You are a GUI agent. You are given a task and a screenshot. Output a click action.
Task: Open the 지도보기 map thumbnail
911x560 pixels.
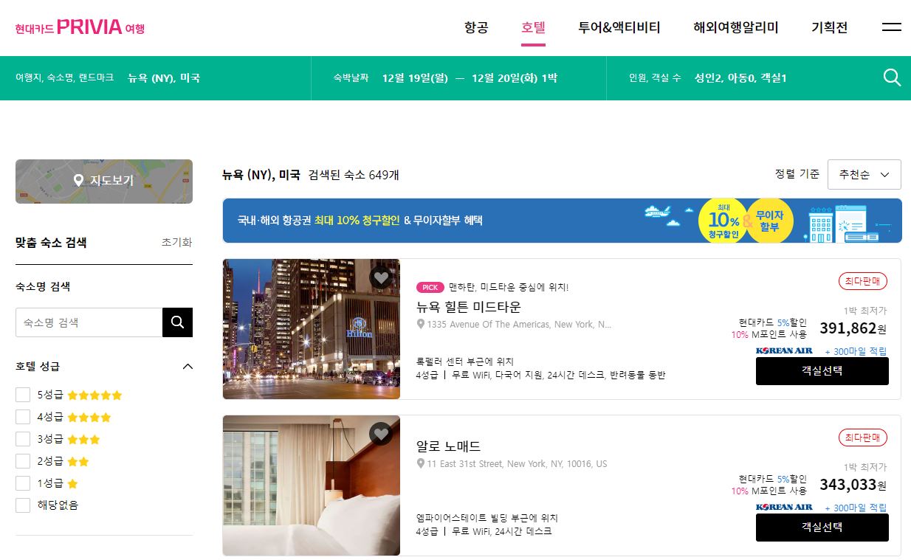click(x=104, y=182)
